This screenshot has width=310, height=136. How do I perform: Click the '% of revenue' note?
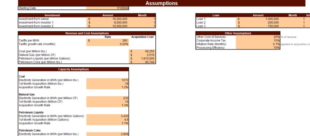pyautogui.click(x=288, y=37)
